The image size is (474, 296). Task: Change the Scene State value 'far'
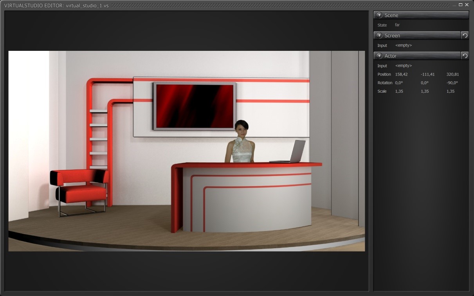pos(397,25)
